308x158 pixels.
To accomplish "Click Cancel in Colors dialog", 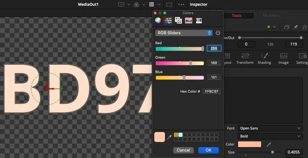I will point(184,150).
